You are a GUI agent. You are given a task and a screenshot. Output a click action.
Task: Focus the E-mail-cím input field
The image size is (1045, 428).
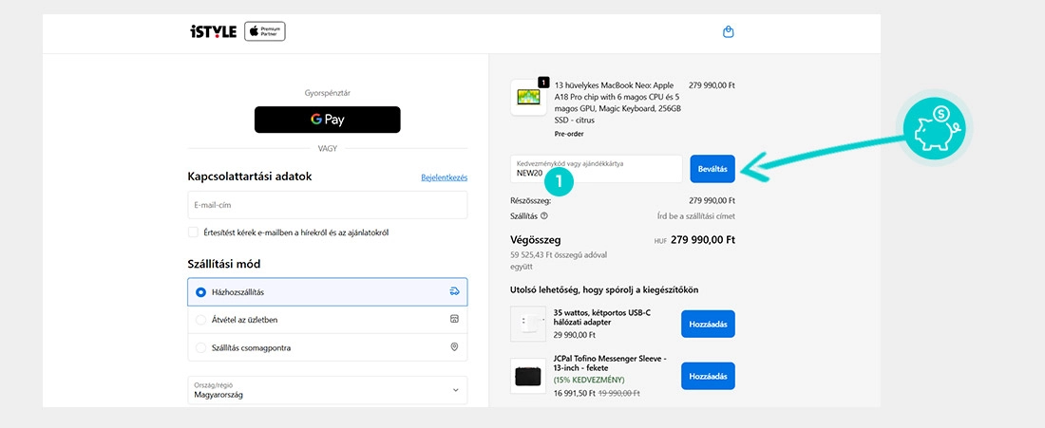tap(327, 205)
